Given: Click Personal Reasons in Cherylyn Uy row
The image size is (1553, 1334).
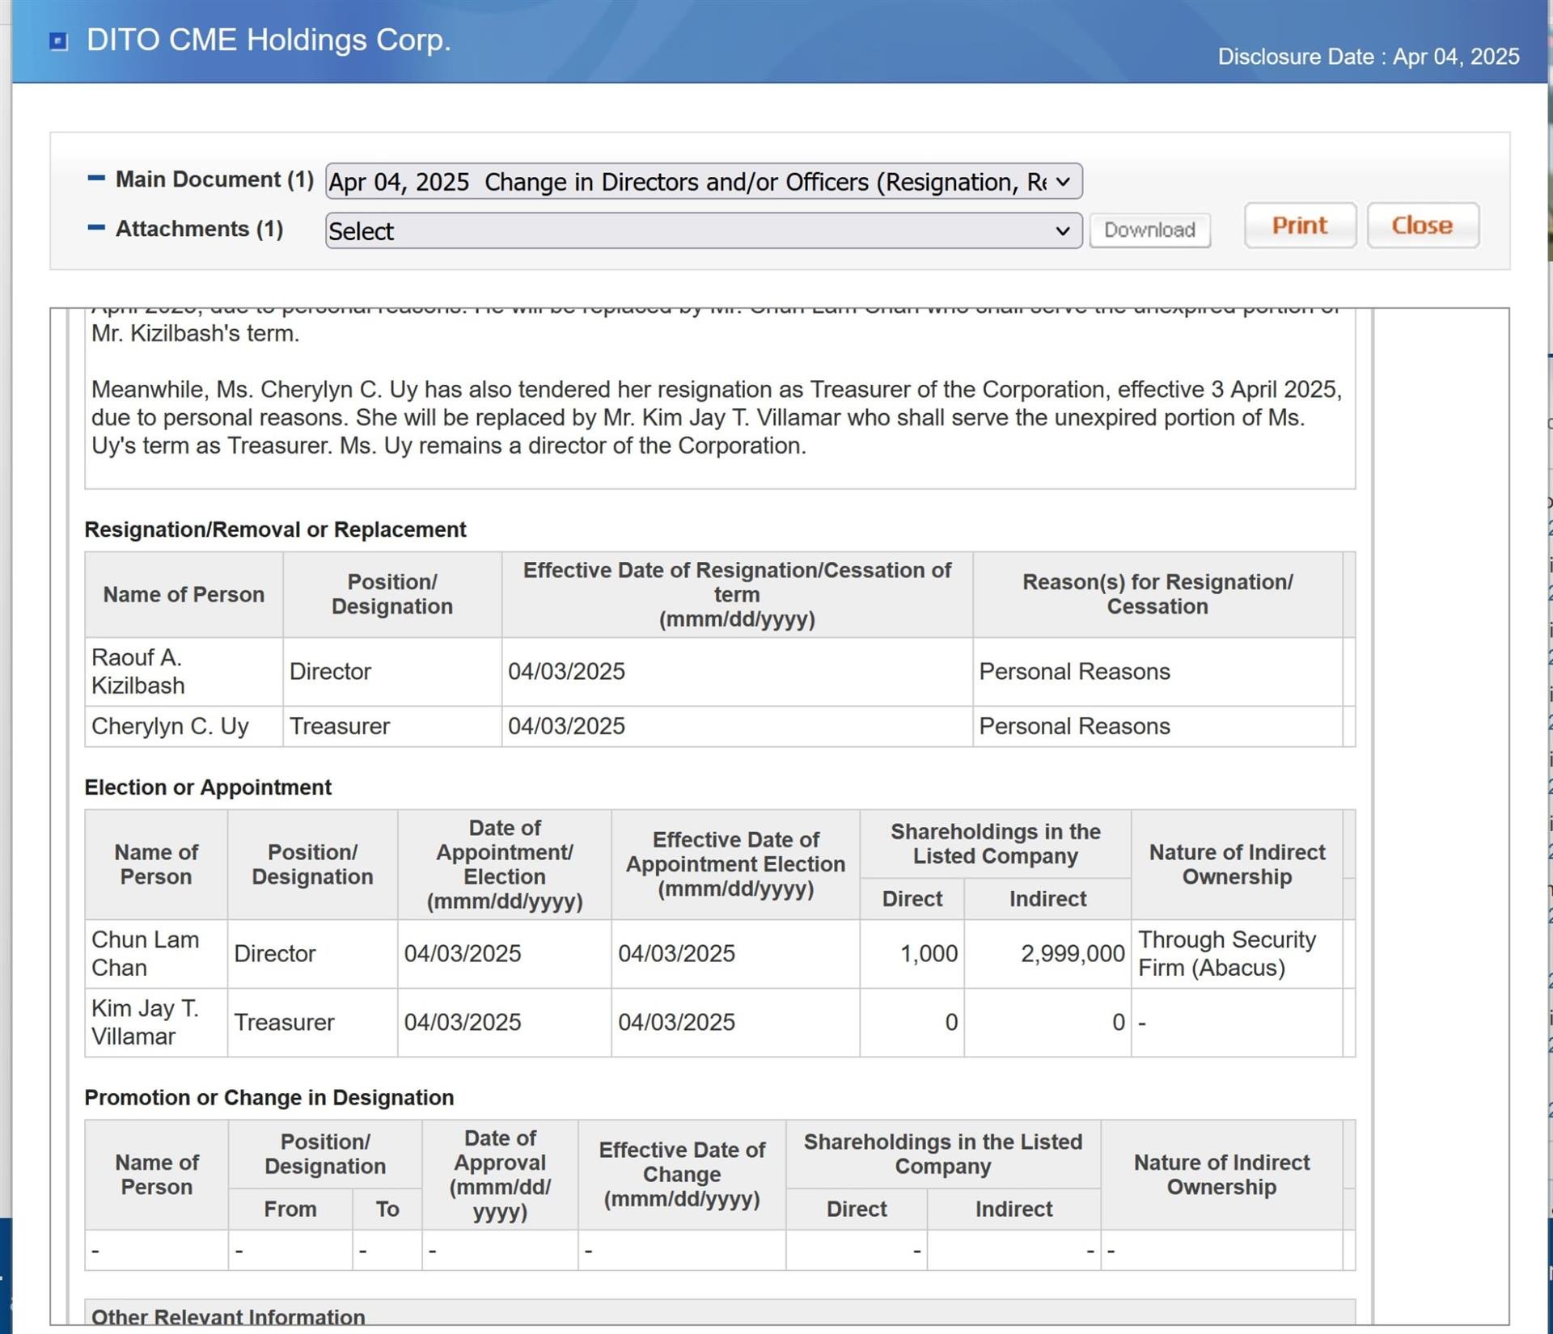Looking at the screenshot, I should click(1074, 726).
